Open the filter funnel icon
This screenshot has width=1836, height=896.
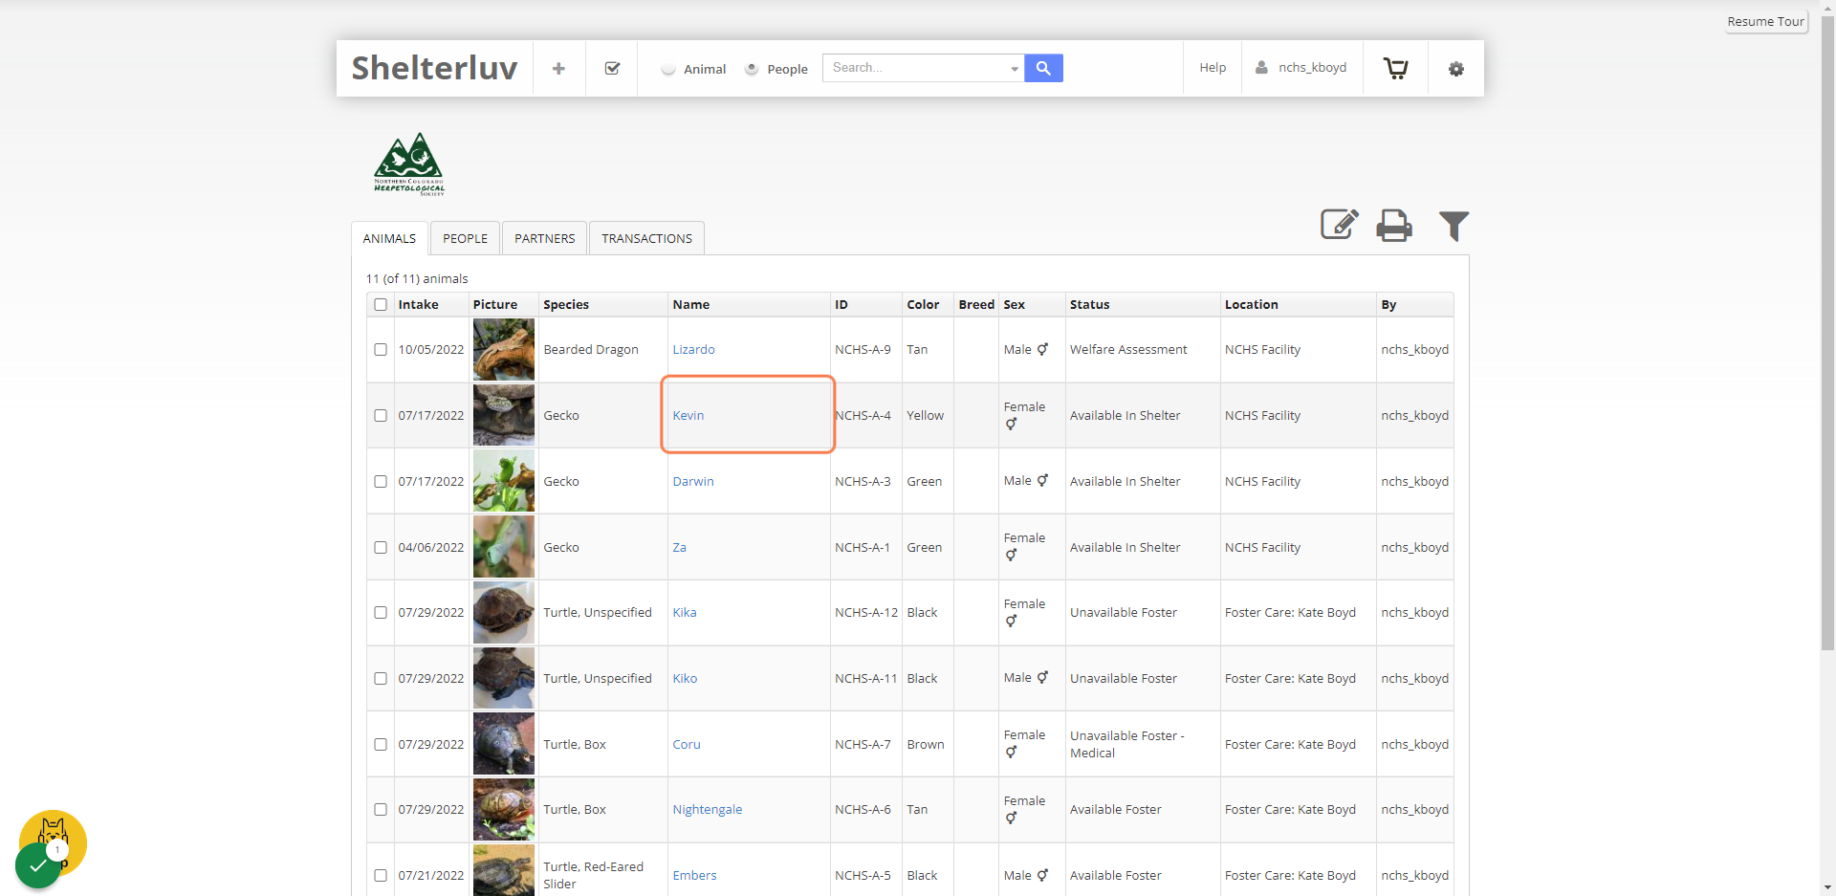click(x=1453, y=226)
